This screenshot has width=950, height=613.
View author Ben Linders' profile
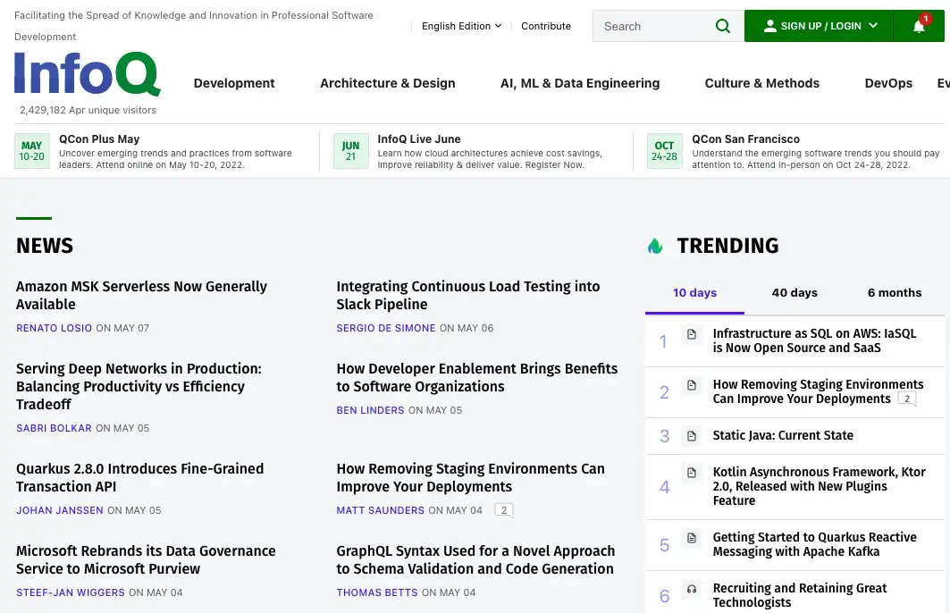(x=370, y=411)
